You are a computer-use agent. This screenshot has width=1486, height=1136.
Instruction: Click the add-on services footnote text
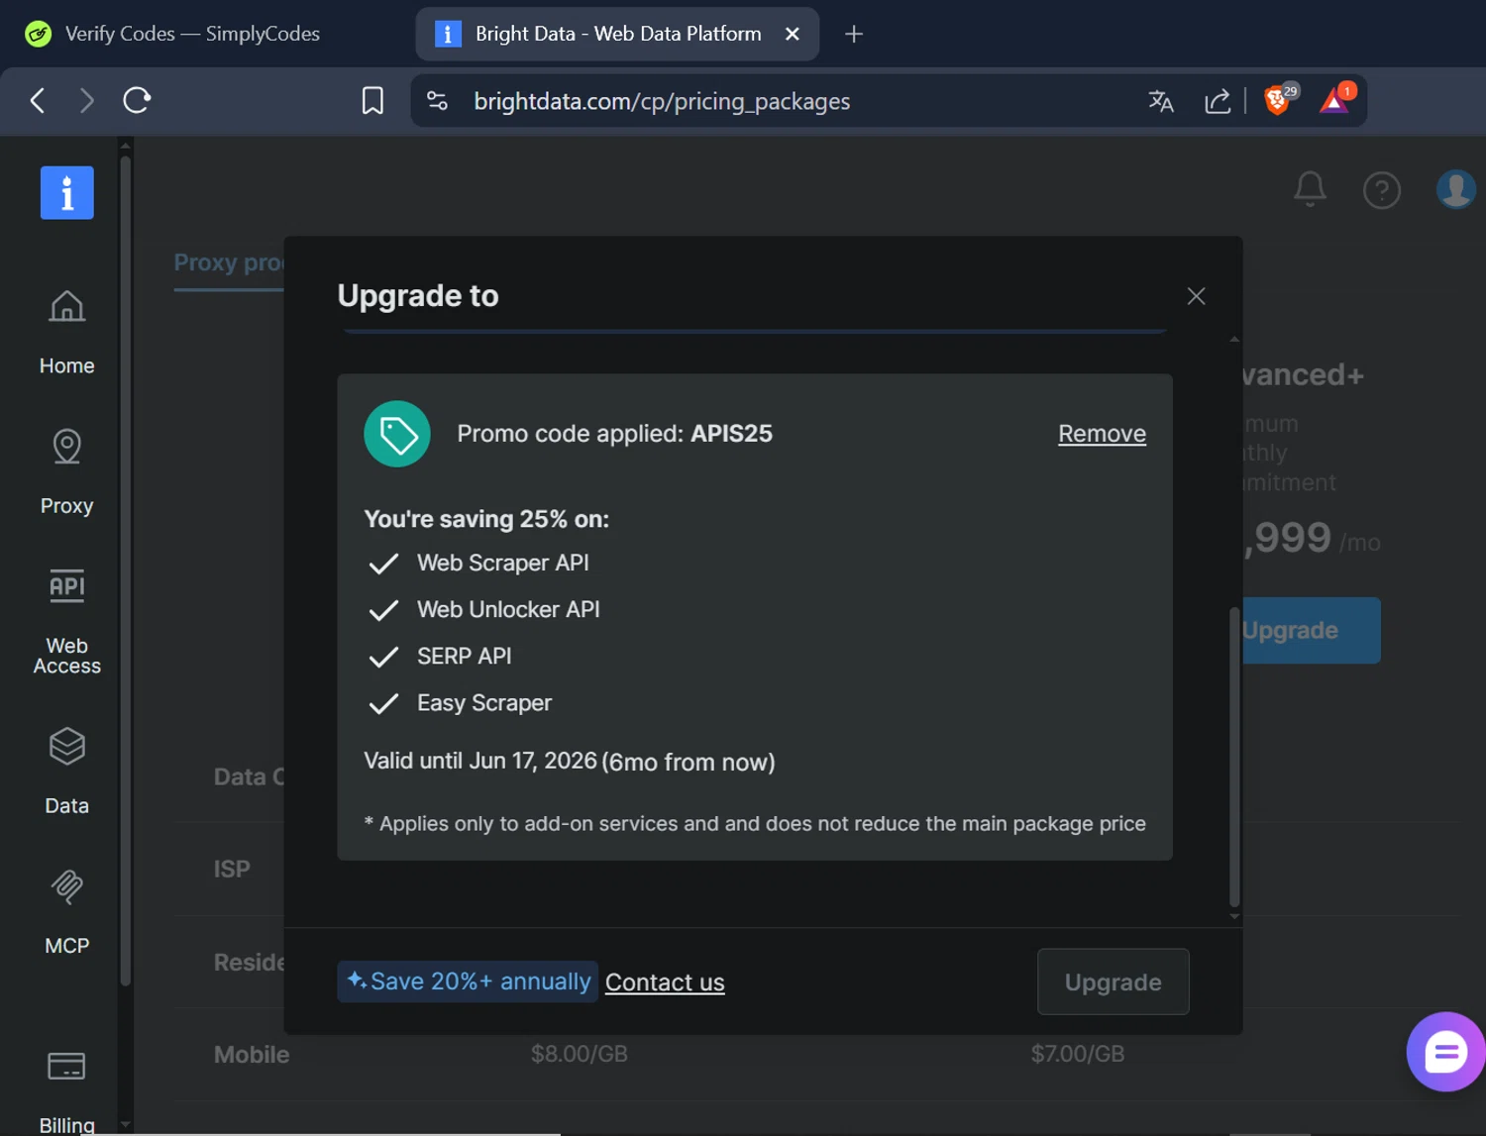[755, 824]
